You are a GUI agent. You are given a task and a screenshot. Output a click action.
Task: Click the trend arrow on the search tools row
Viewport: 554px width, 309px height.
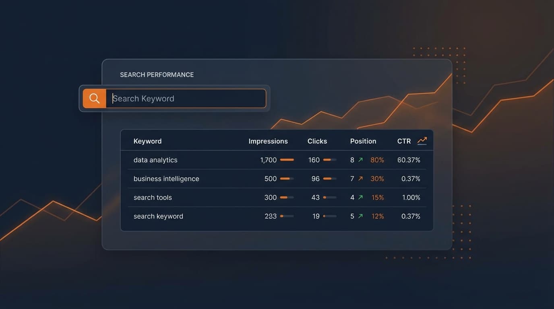(360, 197)
